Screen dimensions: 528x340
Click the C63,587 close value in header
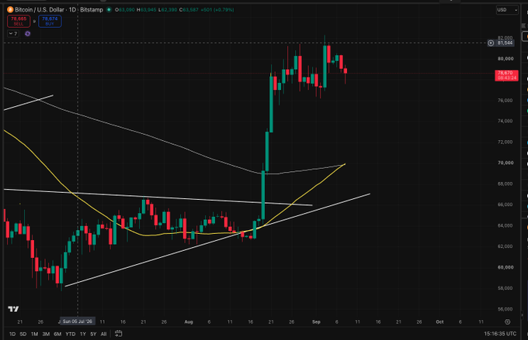pyautogui.click(x=189, y=10)
